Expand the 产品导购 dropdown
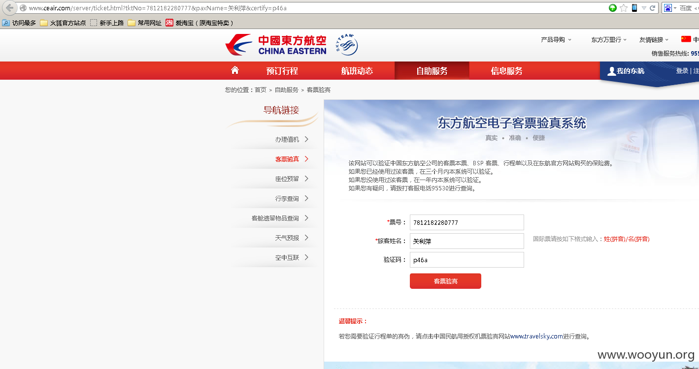 coord(556,40)
